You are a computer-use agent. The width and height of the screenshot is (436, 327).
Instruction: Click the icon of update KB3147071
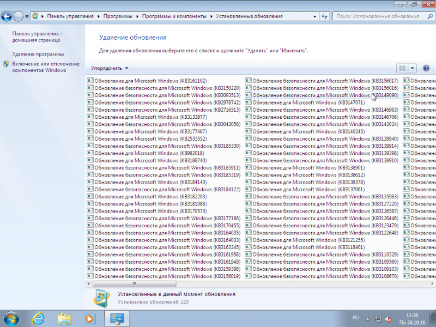(x=248, y=102)
